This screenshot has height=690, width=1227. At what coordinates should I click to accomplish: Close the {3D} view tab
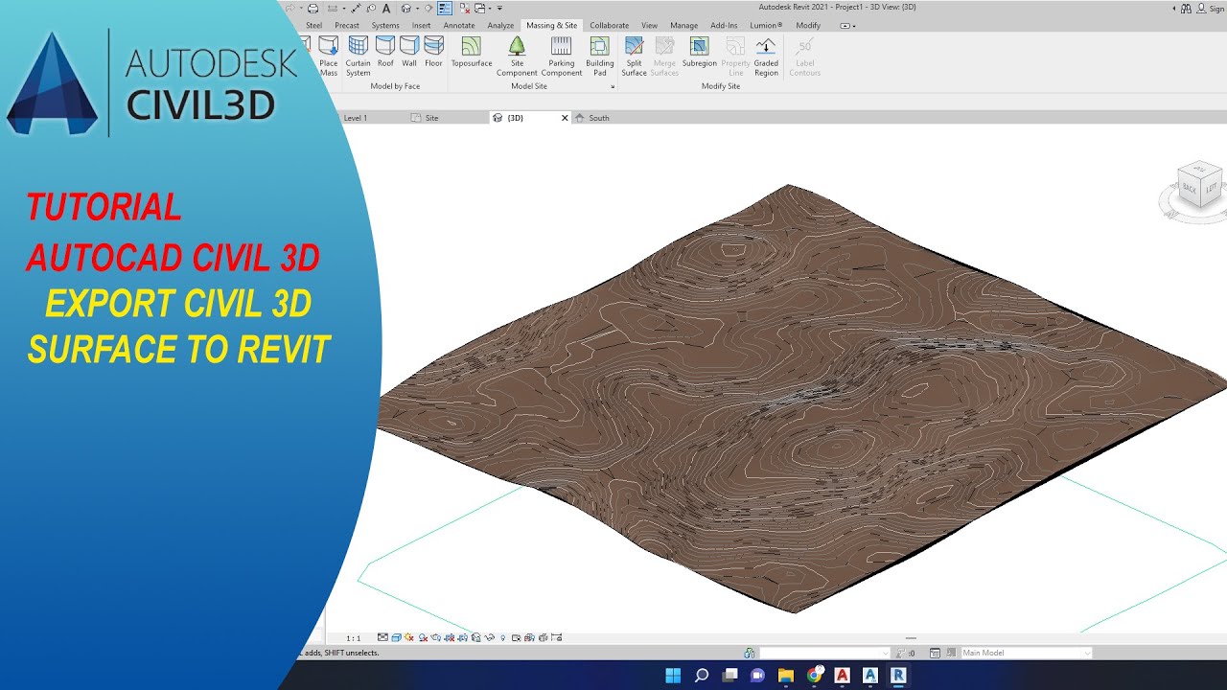click(x=565, y=118)
